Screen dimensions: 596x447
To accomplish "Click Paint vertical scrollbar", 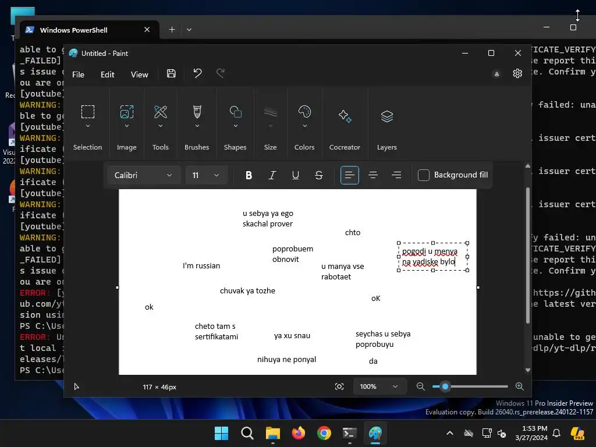I will coord(527,256).
